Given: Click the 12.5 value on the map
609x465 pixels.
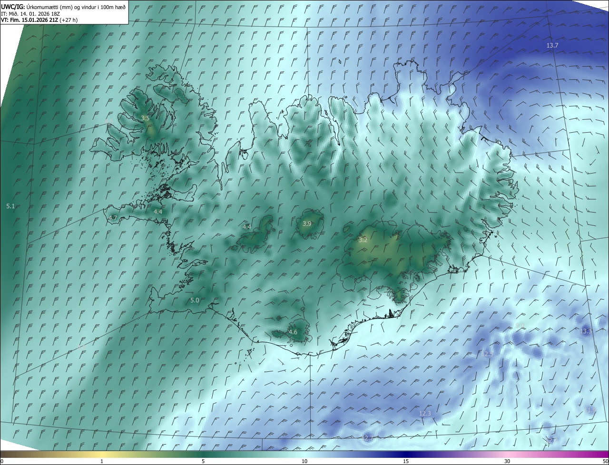Looking at the screenshot, I should [487, 354].
